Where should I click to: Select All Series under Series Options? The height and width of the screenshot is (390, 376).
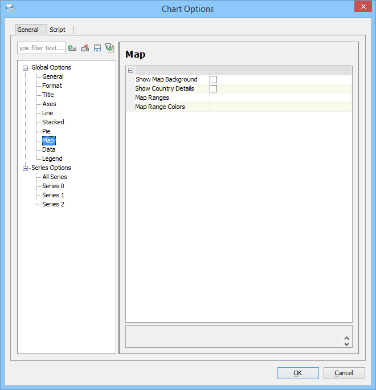55,177
